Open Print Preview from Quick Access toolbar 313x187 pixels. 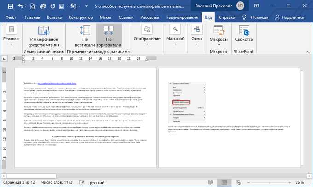33,6
